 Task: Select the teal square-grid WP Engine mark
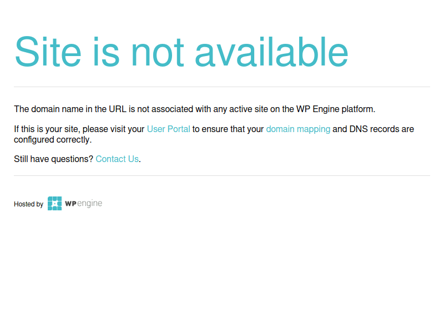pos(54,203)
